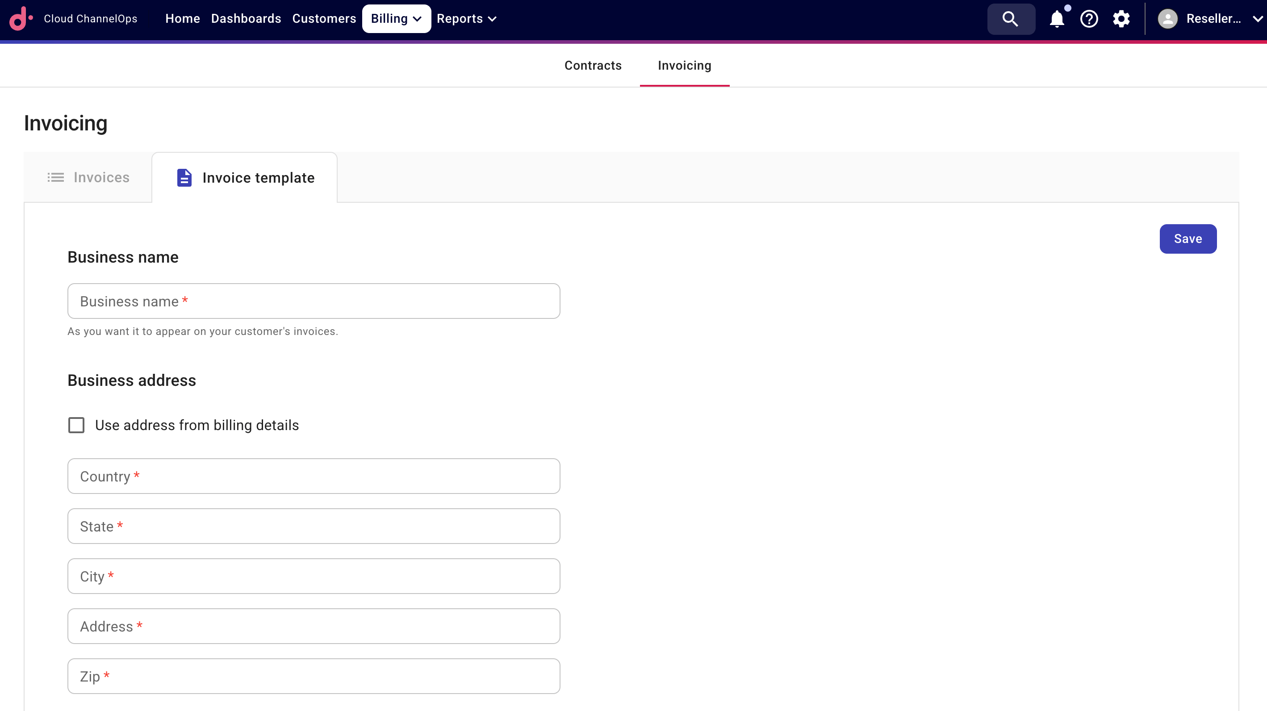The height and width of the screenshot is (711, 1267).
Task: Click the Zip input field
Action: click(314, 676)
